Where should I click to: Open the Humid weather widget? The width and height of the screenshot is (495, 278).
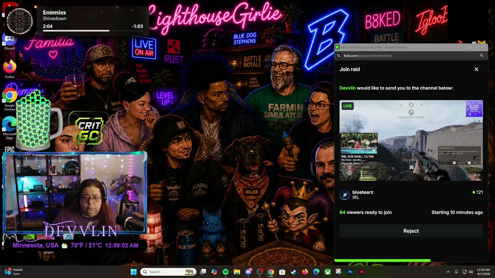click(14, 272)
